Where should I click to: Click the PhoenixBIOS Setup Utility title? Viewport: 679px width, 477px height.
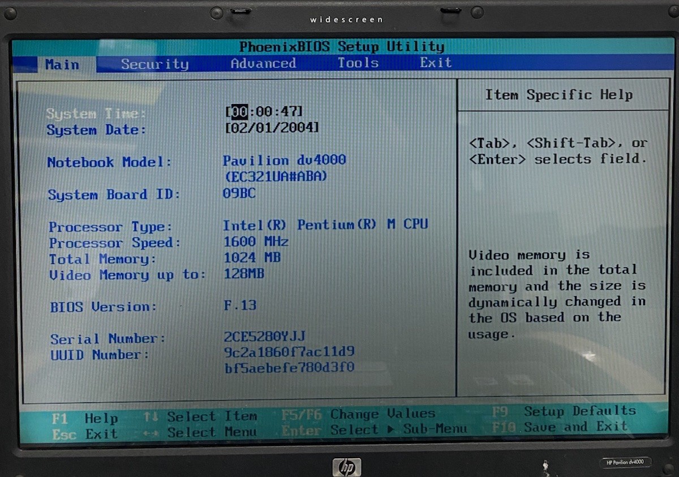click(x=342, y=46)
